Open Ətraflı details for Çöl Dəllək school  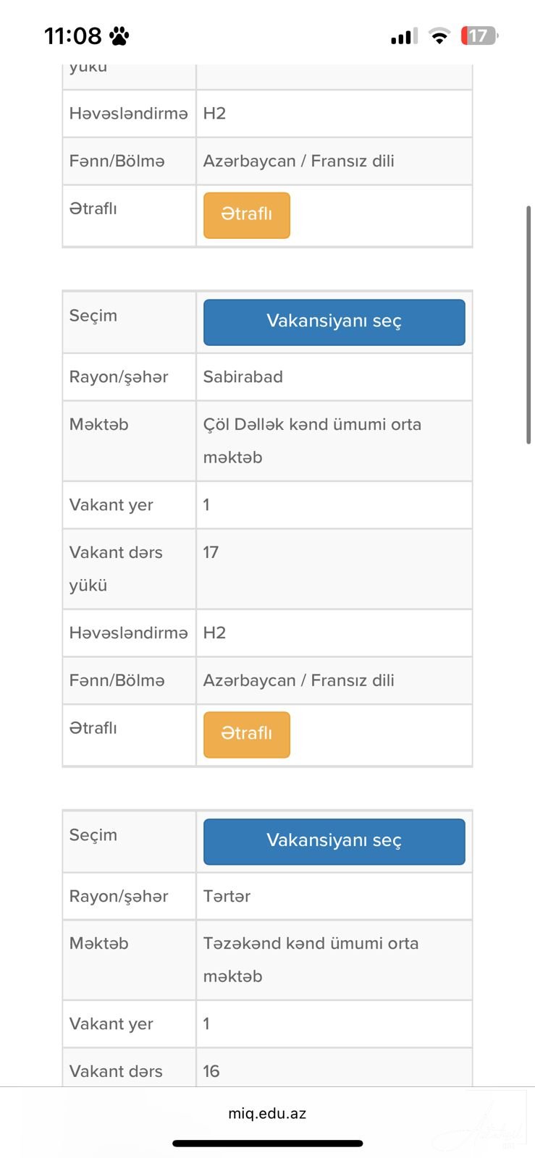pyautogui.click(x=246, y=734)
